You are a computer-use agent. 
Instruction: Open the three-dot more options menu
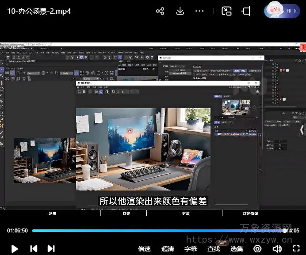point(199,11)
